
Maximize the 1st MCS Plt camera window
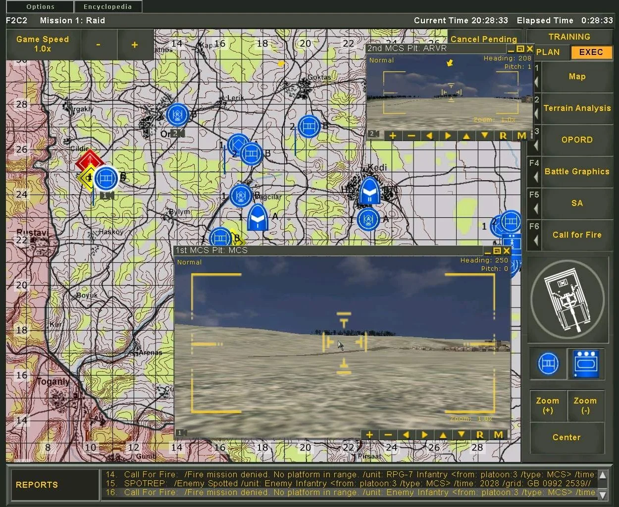[497, 251]
